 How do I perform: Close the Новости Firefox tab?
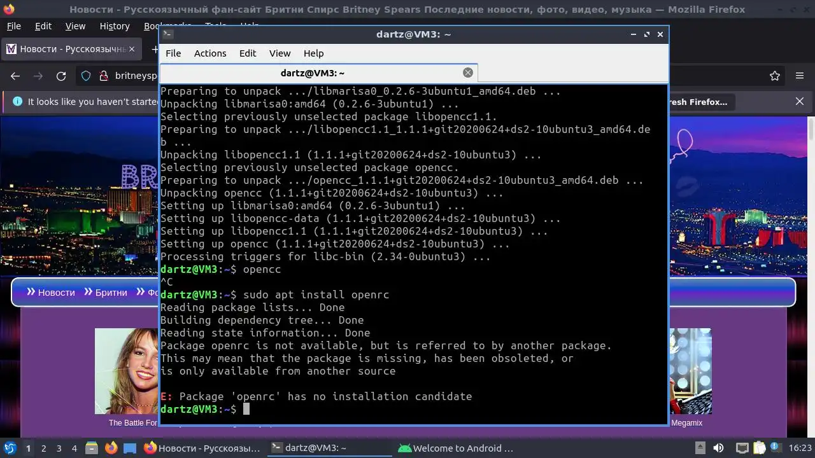pos(132,49)
